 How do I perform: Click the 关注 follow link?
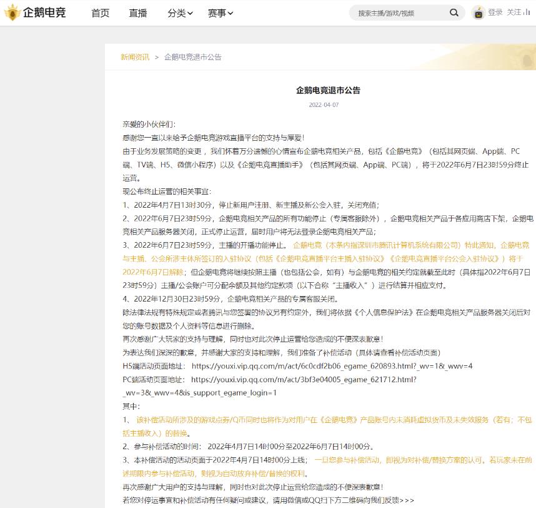click(514, 13)
